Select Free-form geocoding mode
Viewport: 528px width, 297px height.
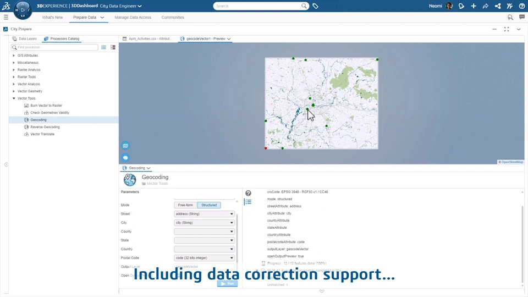(x=185, y=205)
